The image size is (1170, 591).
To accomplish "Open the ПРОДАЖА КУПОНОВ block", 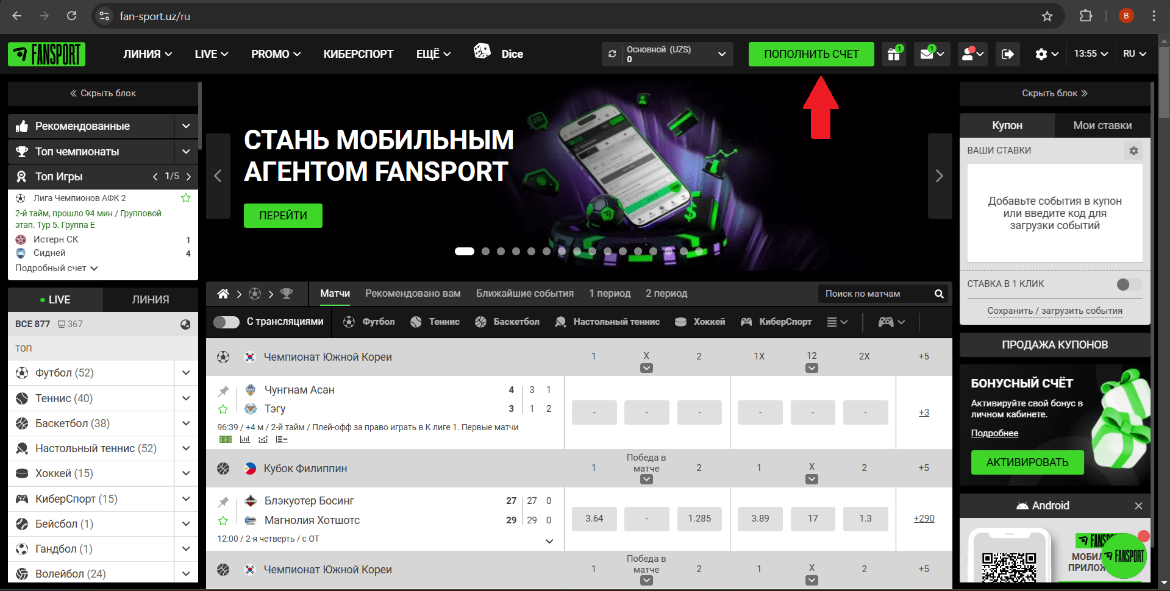I will [1055, 345].
